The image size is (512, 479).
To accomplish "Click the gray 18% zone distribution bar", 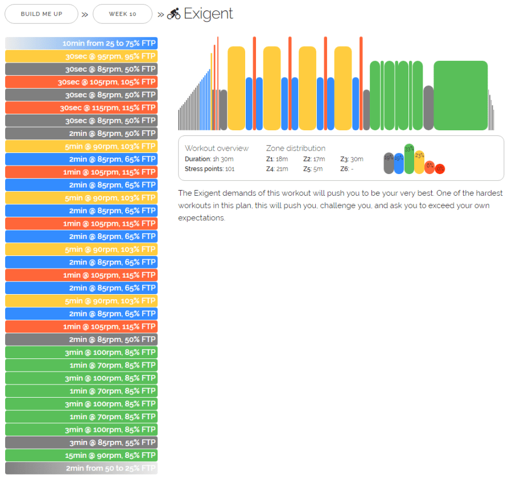I will tap(389, 164).
